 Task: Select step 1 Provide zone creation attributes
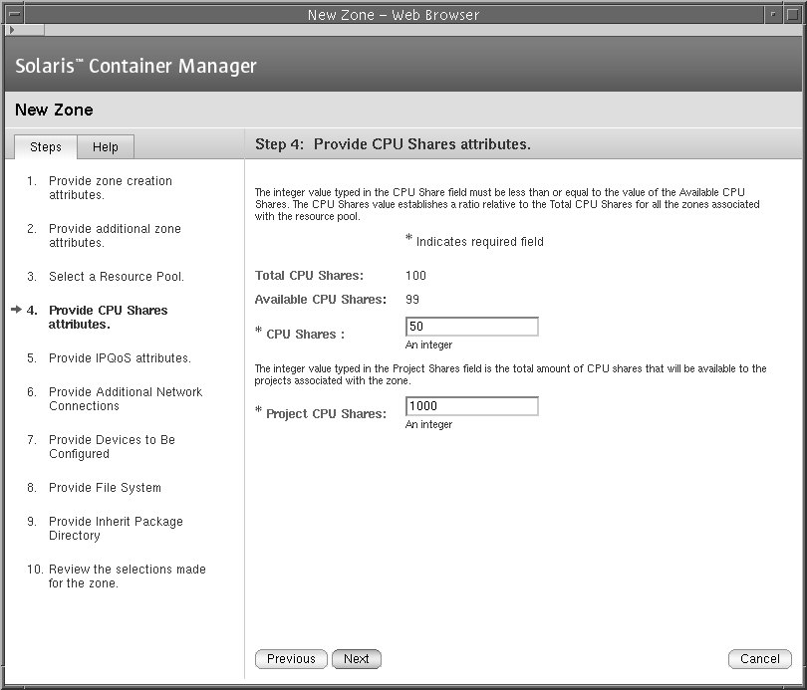111,187
